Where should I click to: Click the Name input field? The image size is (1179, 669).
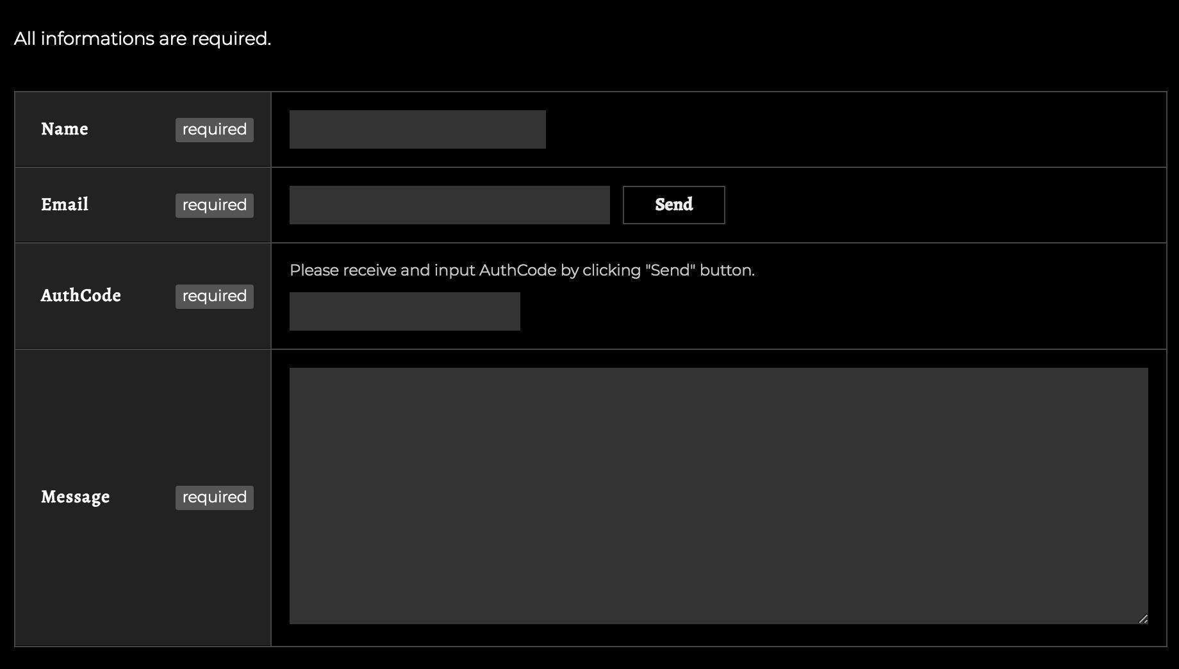(x=417, y=129)
